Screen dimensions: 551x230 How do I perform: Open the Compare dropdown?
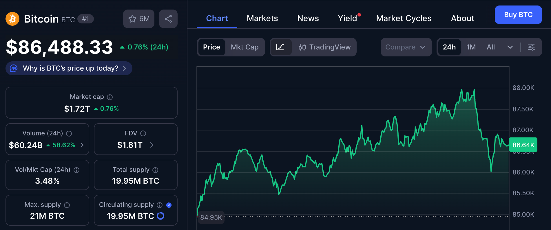pos(406,47)
